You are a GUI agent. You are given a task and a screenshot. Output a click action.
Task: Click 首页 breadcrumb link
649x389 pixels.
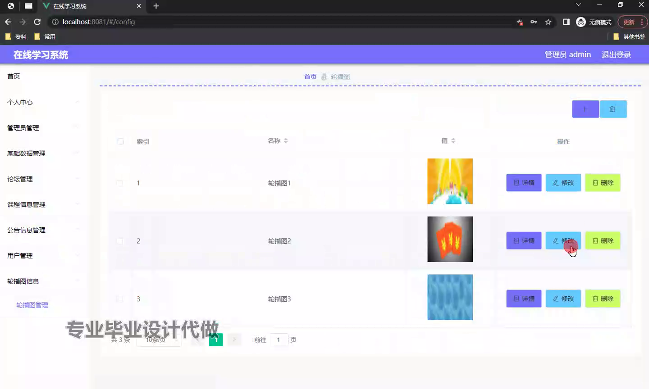(310, 77)
